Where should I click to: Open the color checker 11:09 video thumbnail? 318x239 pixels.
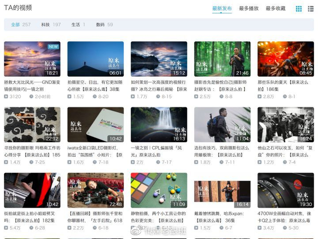(x=159, y=190)
